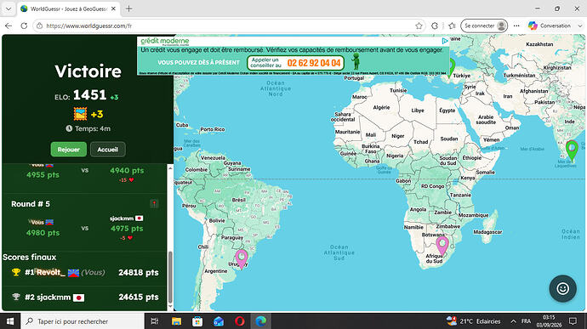Show hidden system tray icons
This screenshot has width=587, height=329.
pyautogui.click(x=513, y=321)
